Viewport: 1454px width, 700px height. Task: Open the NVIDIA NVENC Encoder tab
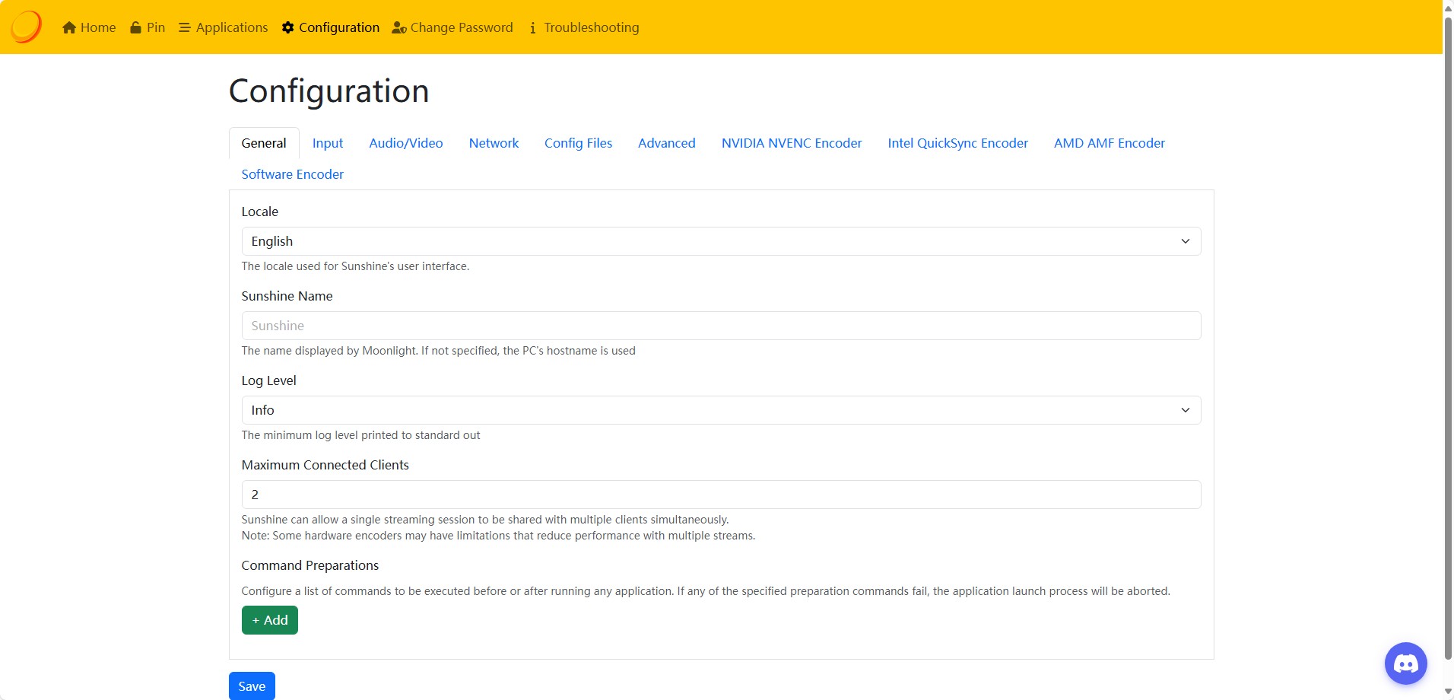click(791, 143)
